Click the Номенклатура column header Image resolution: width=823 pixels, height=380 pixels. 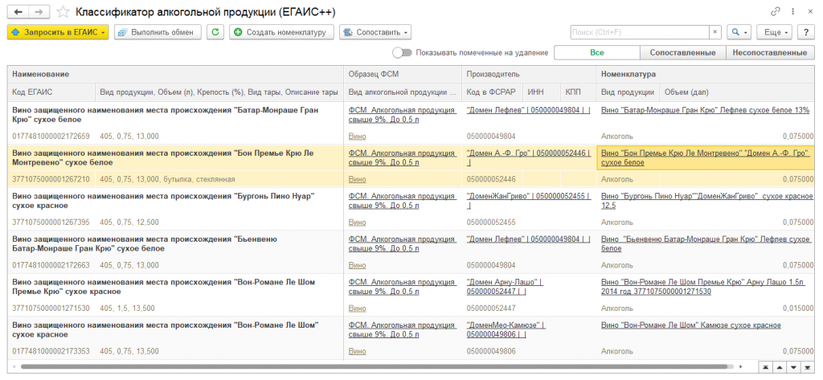705,75
